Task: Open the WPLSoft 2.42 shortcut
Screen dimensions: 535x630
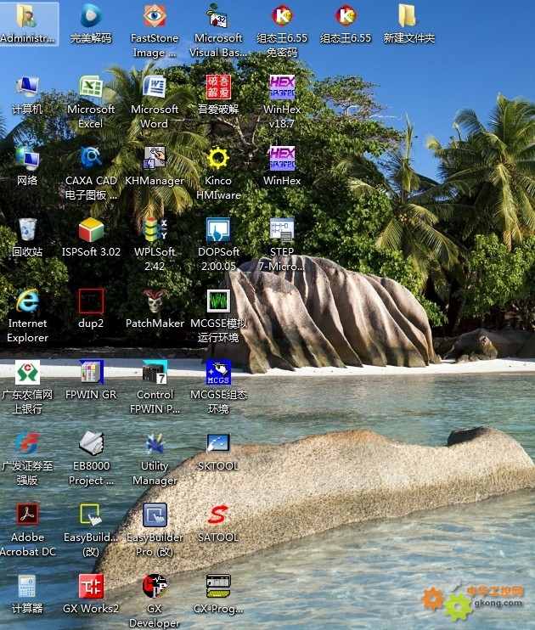Action: [155, 230]
